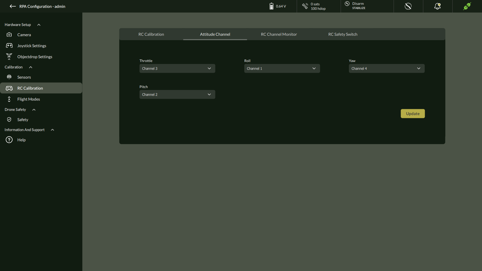Open the RC Channel Monitor tab
The image size is (482, 271).
pos(279,34)
